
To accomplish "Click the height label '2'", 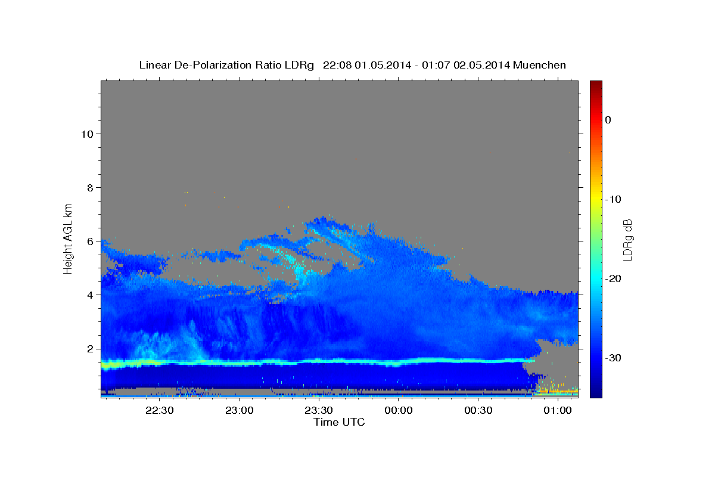I will click(x=89, y=349).
